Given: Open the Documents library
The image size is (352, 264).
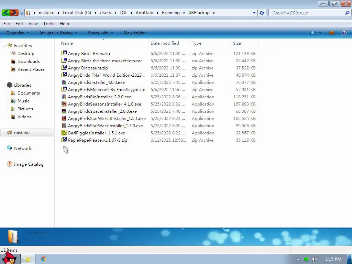Looking at the screenshot, I should tap(29, 93).
